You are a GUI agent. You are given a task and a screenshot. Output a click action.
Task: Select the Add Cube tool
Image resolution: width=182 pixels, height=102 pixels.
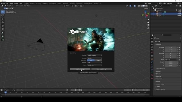(x=3, y=40)
